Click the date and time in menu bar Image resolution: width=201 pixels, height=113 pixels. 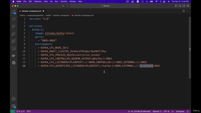[180, 1]
